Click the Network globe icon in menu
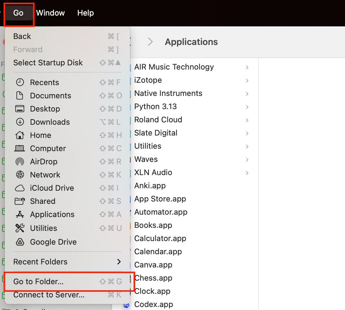Viewport: 345px width, 310px height. pos(20,175)
